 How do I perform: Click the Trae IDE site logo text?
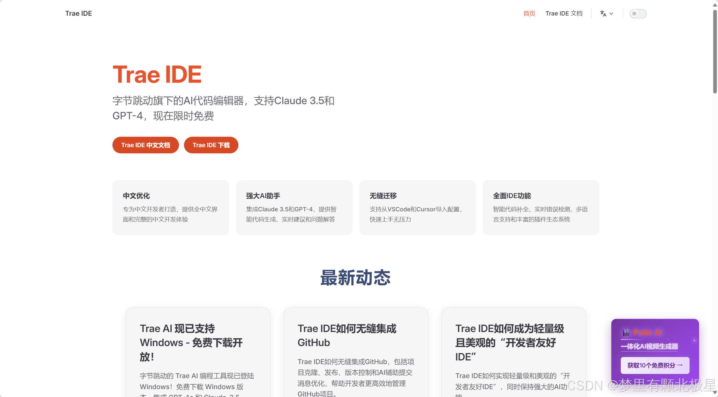[79, 14]
